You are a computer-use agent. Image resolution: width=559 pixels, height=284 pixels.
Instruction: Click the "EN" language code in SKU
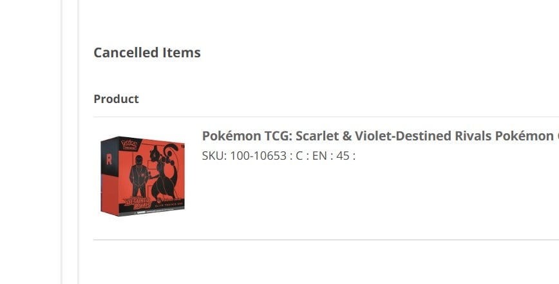click(320, 155)
